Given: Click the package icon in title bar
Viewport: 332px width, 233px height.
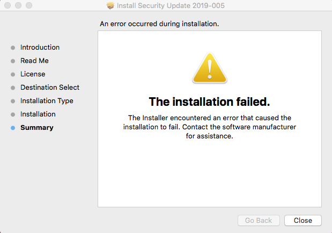Looking at the screenshot, I should 111,5.
